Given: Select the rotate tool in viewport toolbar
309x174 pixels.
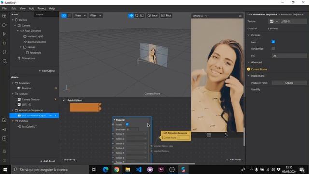Looking at the screenshot, I should click(x=137, y=16).
